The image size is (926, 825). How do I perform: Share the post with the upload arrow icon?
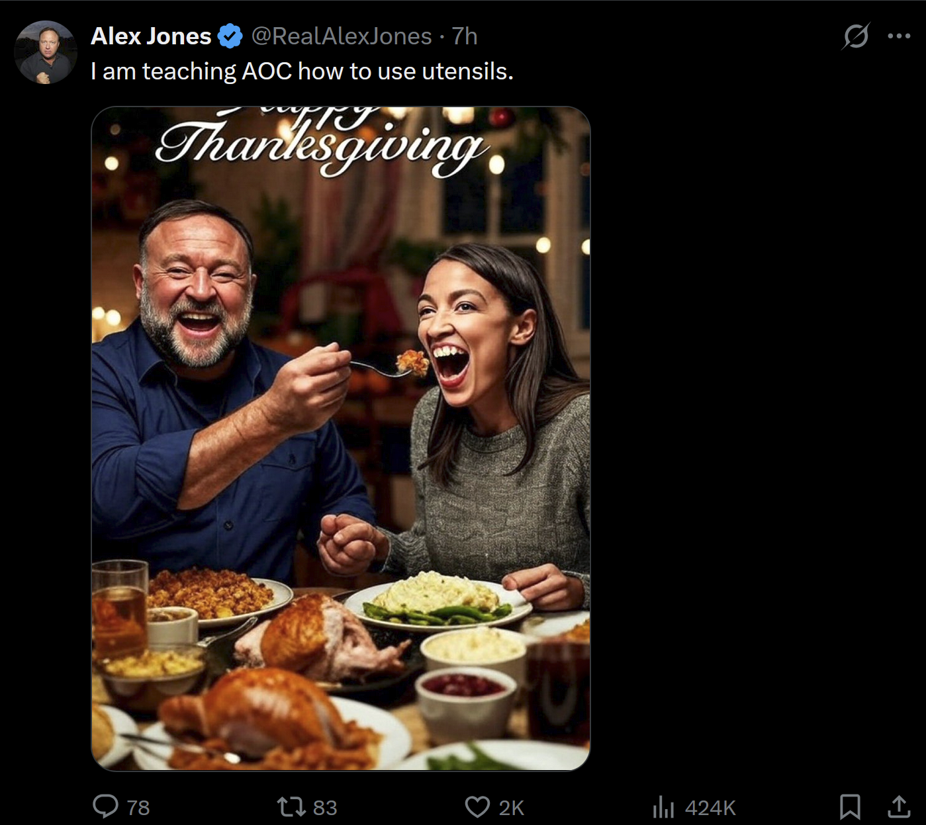[x=898, y=806]
